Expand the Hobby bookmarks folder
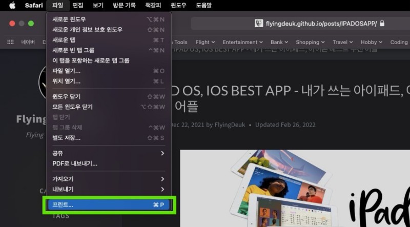 [x=372, y=42]
